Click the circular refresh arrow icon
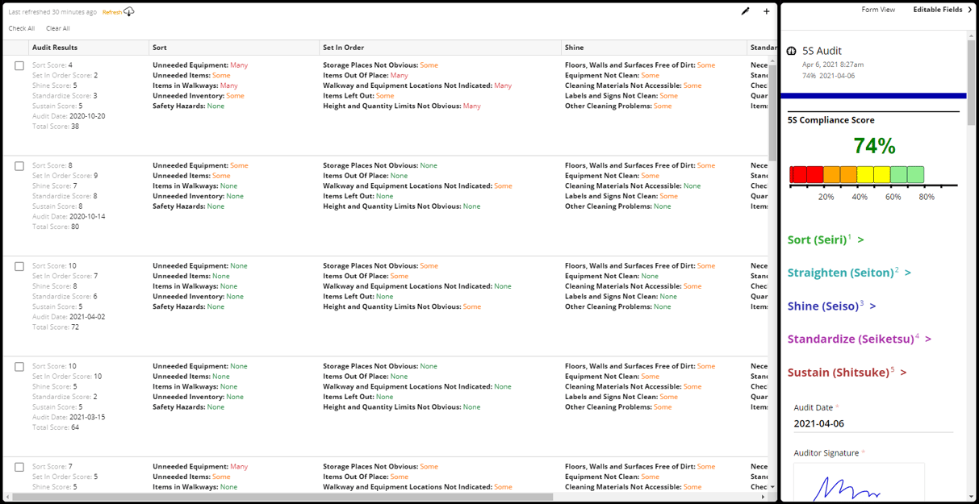Screen dimensions: 979x504 coord(129,12)
